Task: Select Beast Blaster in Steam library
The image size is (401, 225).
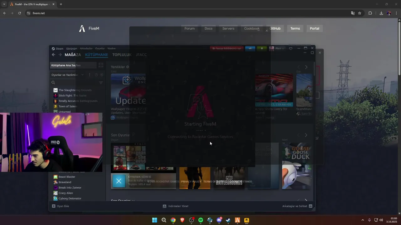Action: (64, 177)
